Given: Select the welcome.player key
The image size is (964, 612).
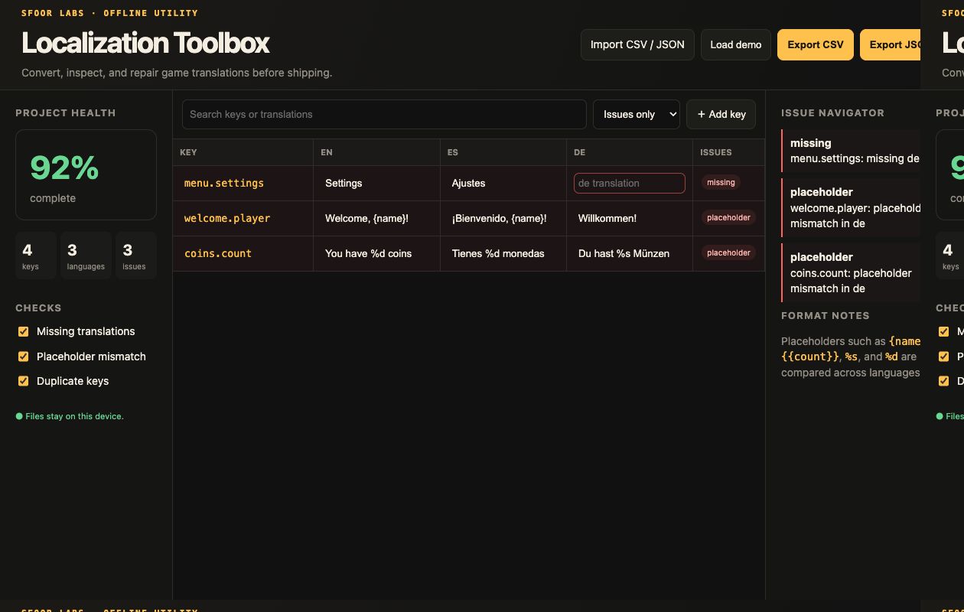Looking at the screenshot, I should [227, 218].
